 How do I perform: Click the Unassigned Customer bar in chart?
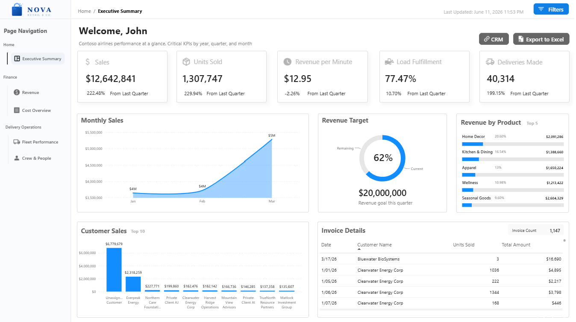[x=114, y=269]
